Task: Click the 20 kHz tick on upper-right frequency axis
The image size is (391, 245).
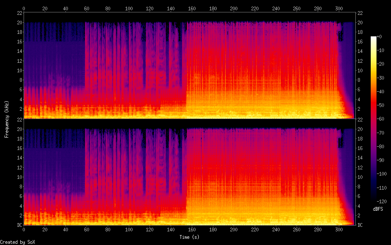Action: (x=360, y=23)
